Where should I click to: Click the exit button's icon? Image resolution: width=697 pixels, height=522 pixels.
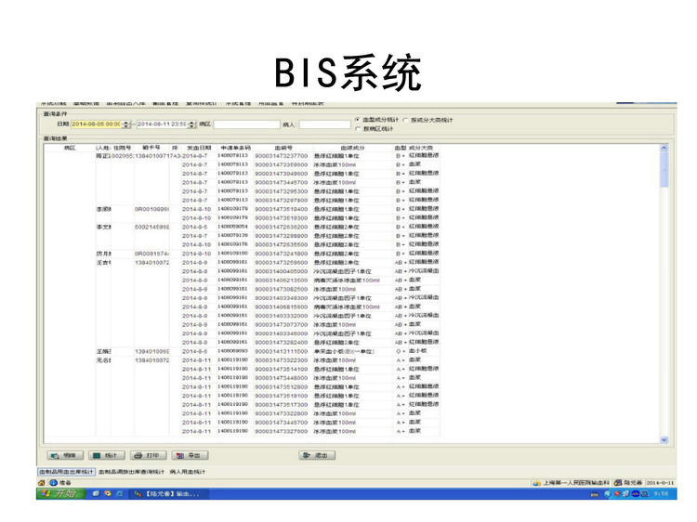307,455
